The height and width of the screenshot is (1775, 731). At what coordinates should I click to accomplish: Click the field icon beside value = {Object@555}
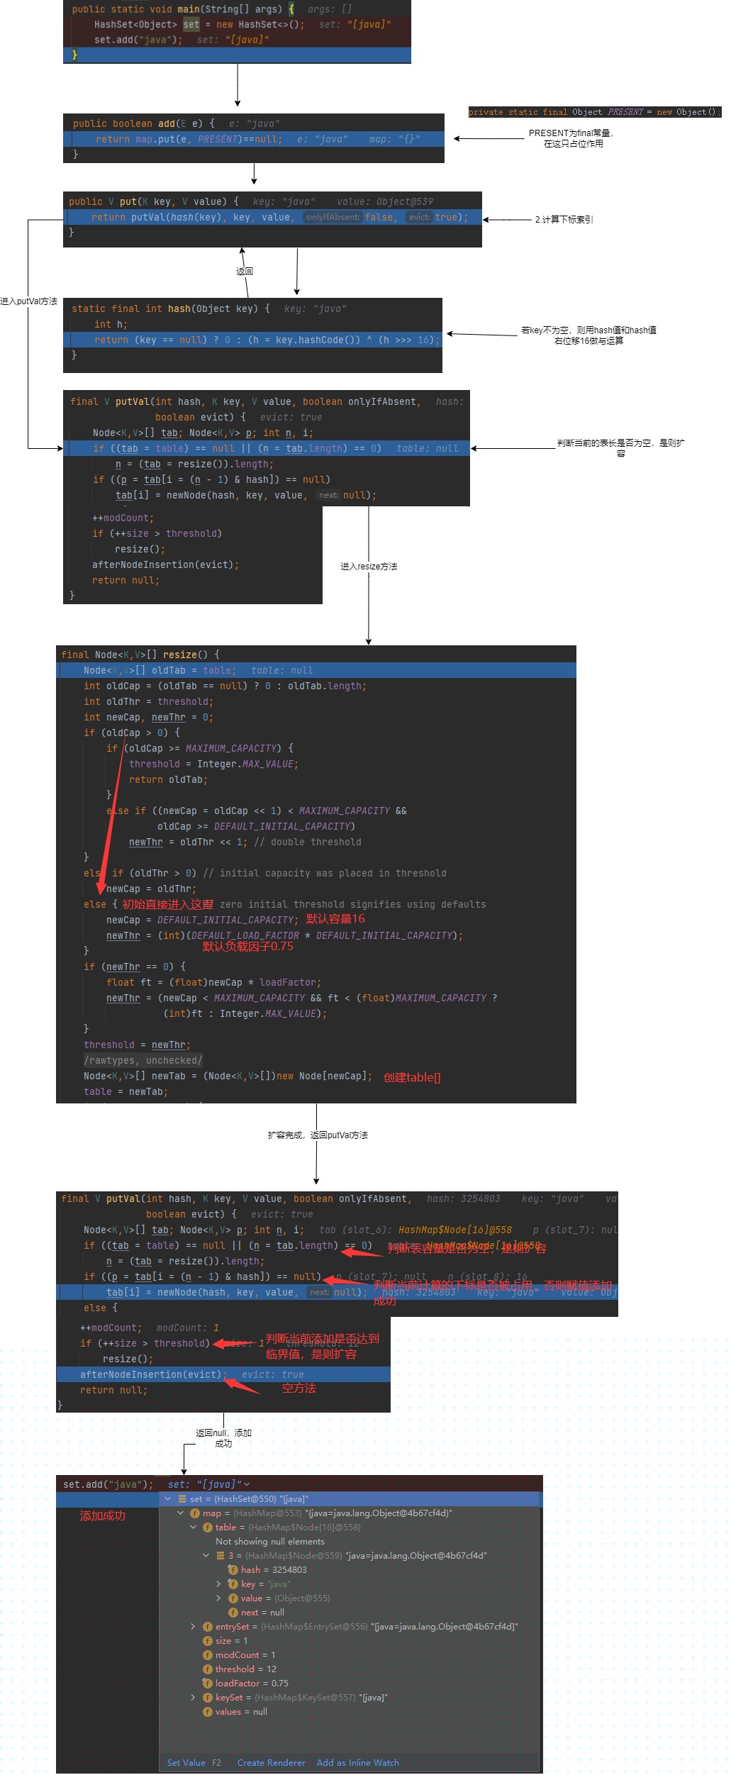pos(233,1598)
